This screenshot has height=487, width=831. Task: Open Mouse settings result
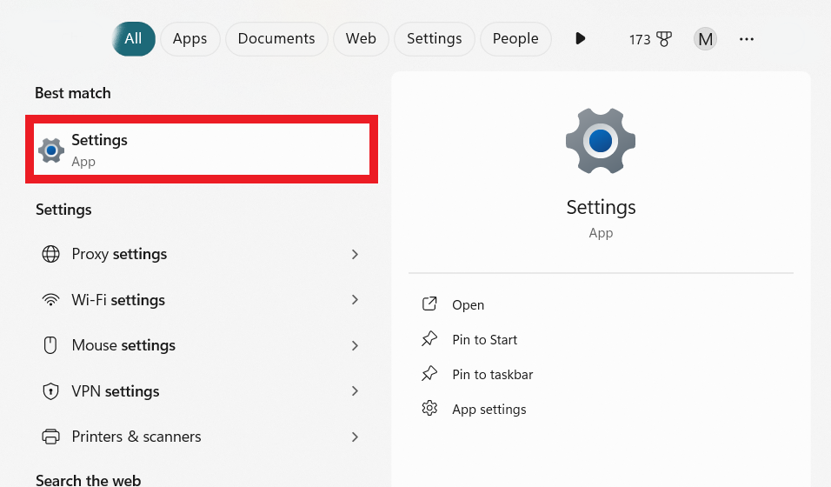pyautogui.click(x=202, y=345)
